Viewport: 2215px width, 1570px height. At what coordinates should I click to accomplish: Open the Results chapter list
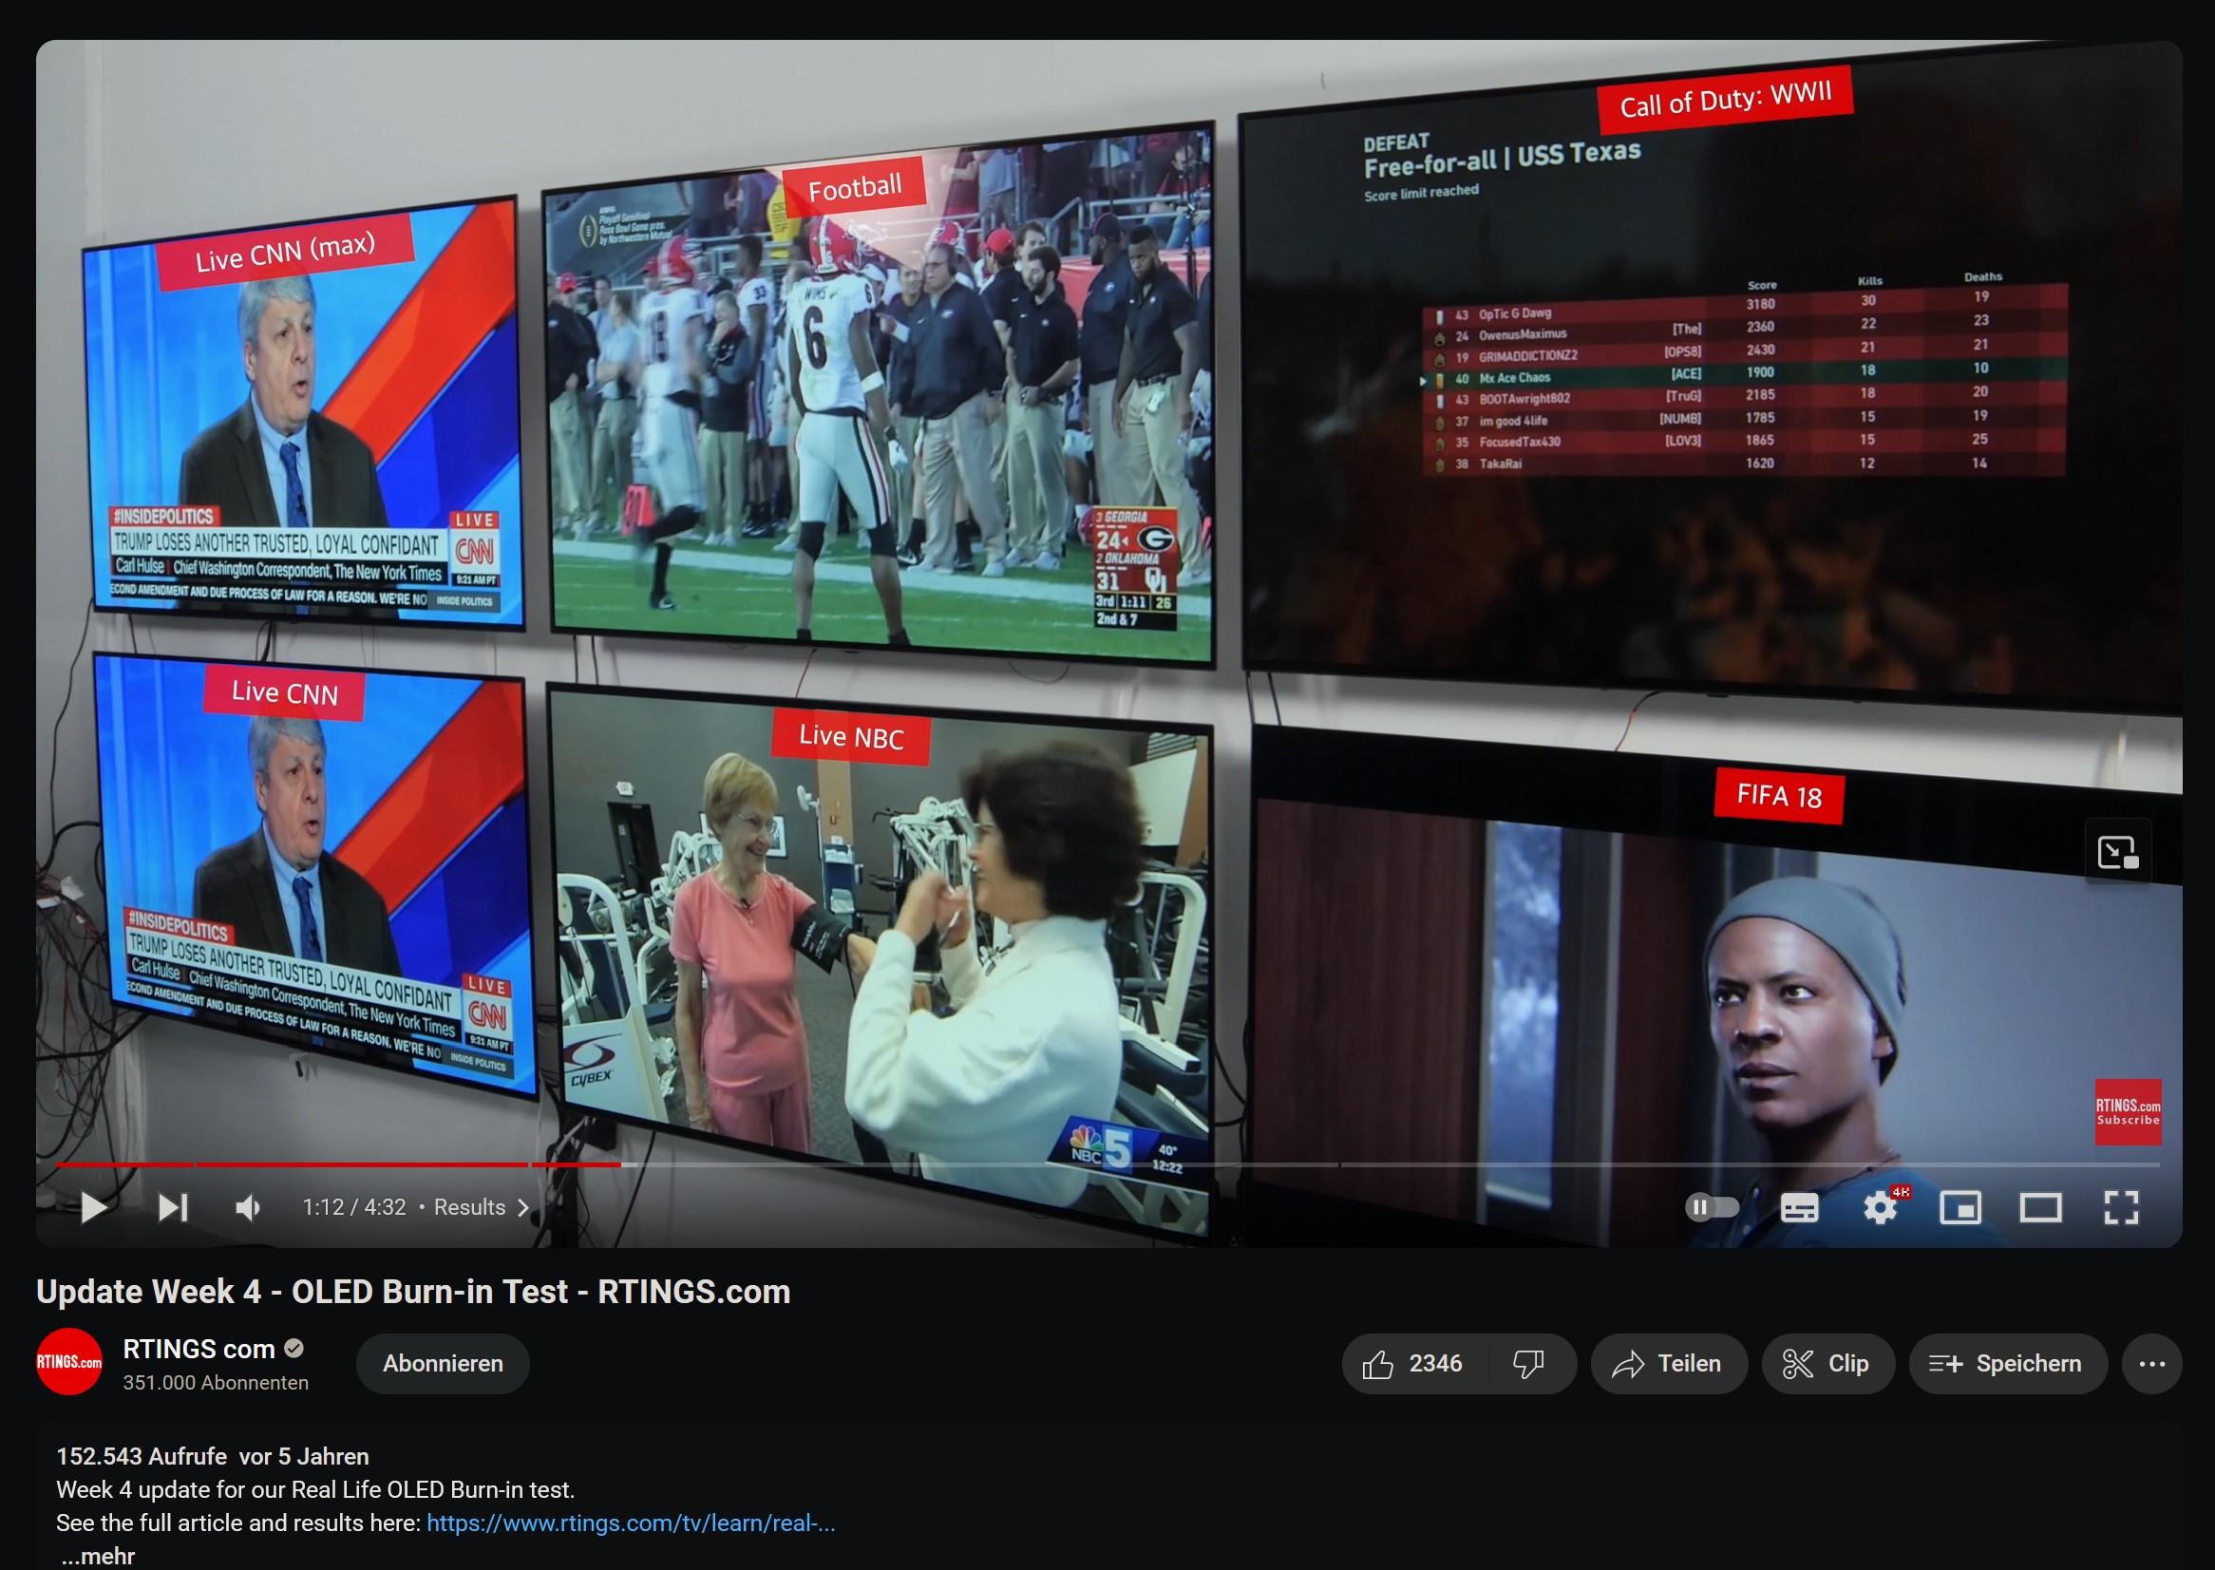click(481, 1206)
